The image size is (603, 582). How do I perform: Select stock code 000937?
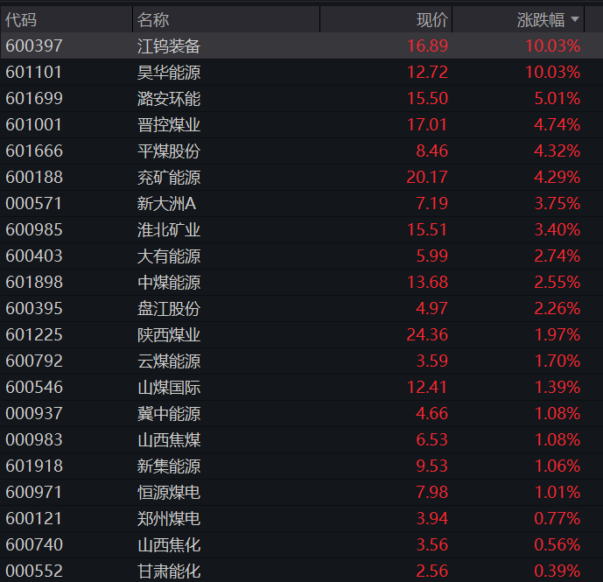click(34, 414)
